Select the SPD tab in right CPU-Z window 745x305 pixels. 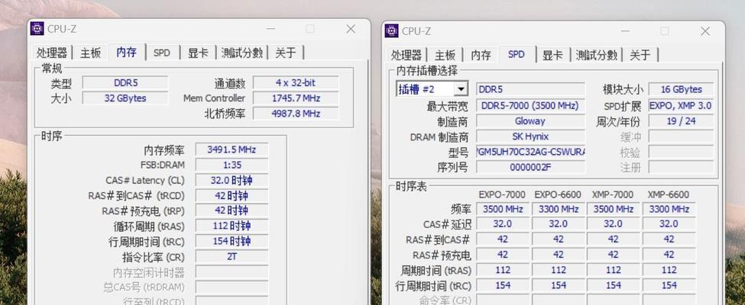[x=517, y=54]
